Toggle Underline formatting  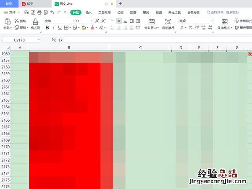coord(60,28)
